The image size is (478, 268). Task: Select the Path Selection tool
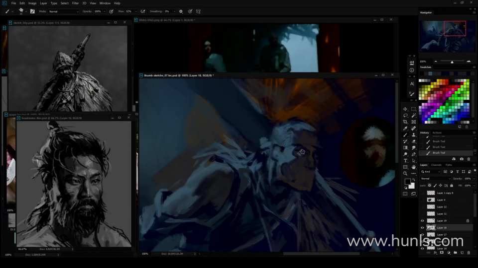(414, 161)
